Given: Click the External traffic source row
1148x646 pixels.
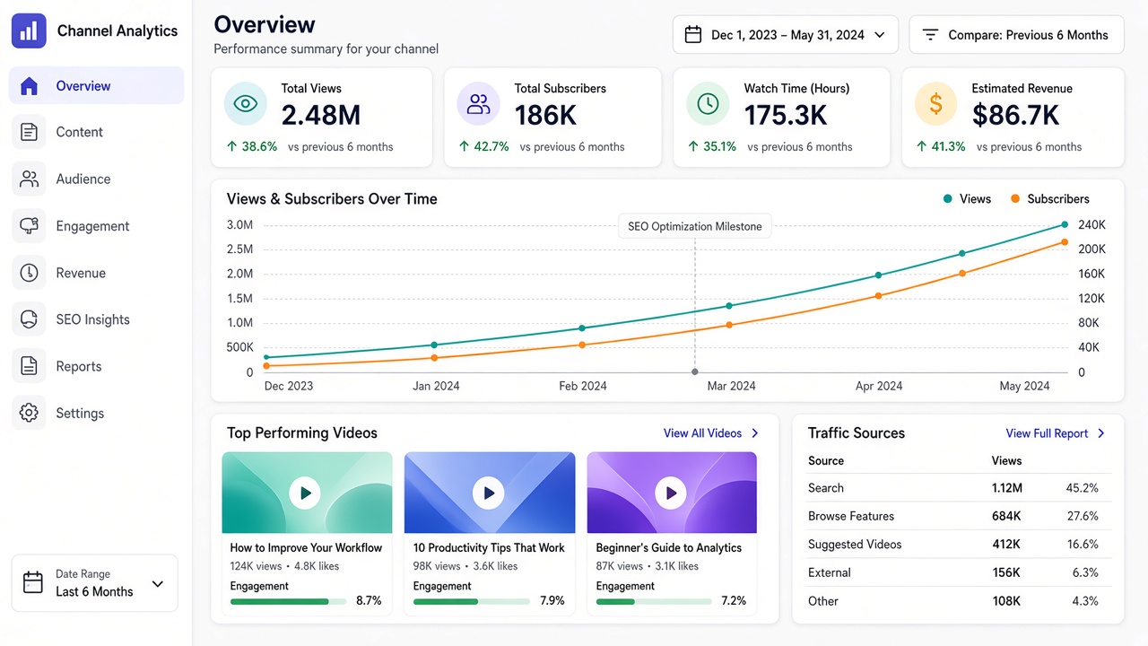Looking at the screenshot, I should (959, 572).
